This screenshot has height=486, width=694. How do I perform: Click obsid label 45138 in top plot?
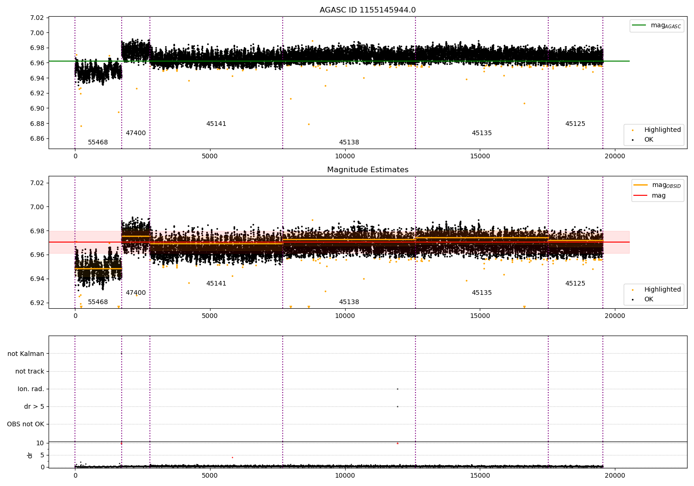click(x=349, y=143)
